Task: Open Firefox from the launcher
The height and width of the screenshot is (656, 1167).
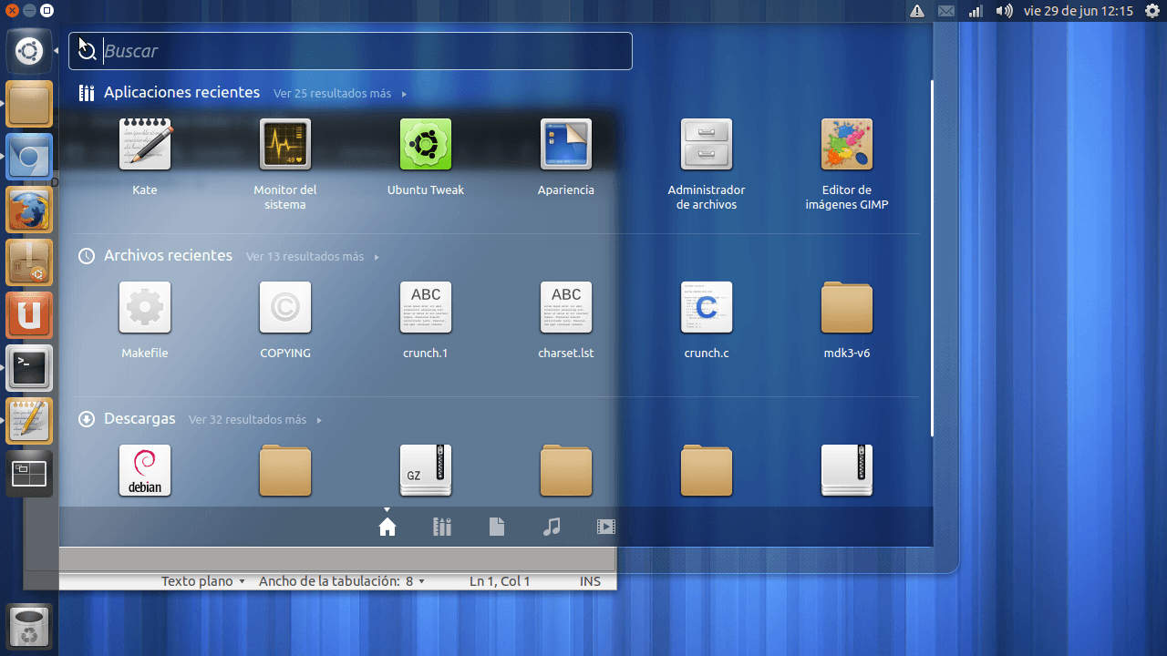Action: (29, 210)
